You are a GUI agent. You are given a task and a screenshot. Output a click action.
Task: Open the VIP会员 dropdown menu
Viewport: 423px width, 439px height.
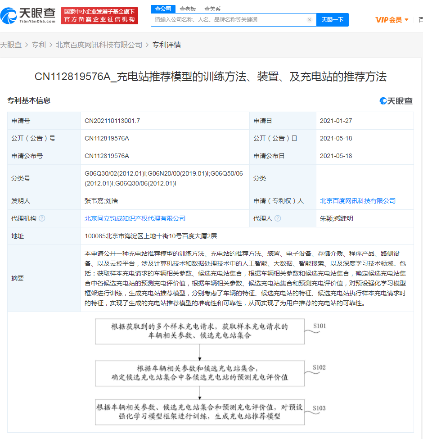[388, 20]
